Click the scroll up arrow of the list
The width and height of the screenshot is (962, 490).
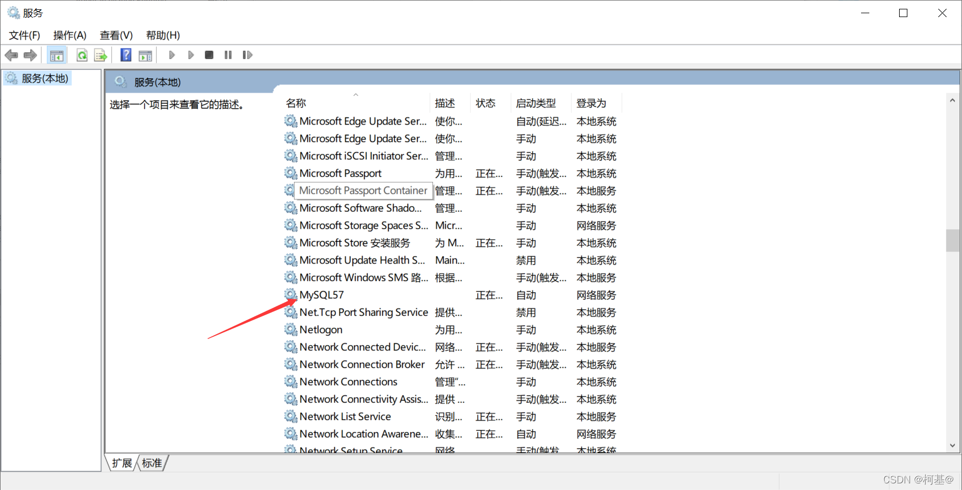953,100
